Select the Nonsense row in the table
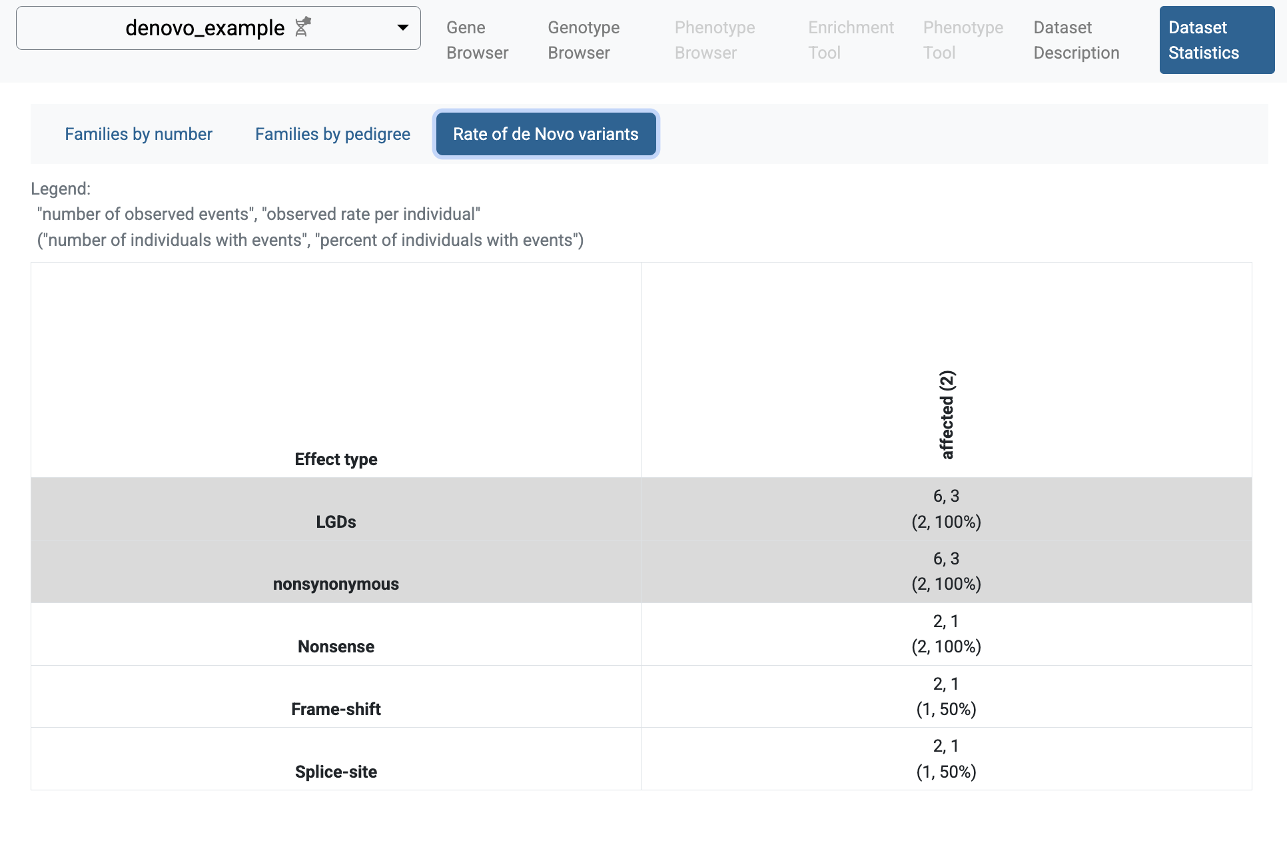Screen dimensions: 1287x861 tap(336, 646)
